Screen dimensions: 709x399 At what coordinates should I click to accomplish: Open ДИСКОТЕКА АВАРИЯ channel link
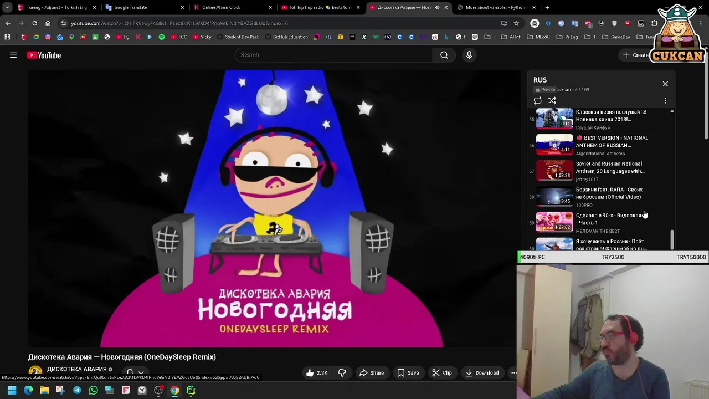76,369
